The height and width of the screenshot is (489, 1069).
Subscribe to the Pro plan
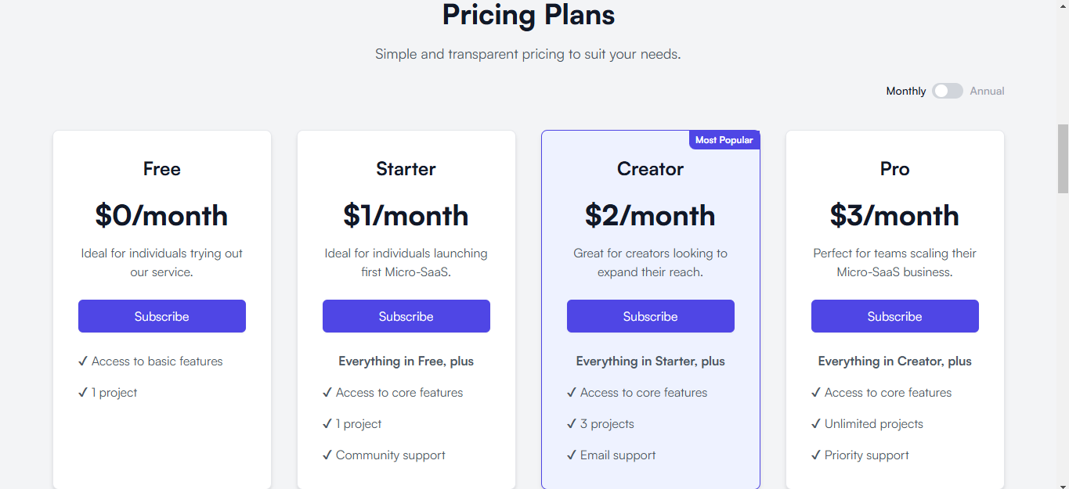[895, 316]
